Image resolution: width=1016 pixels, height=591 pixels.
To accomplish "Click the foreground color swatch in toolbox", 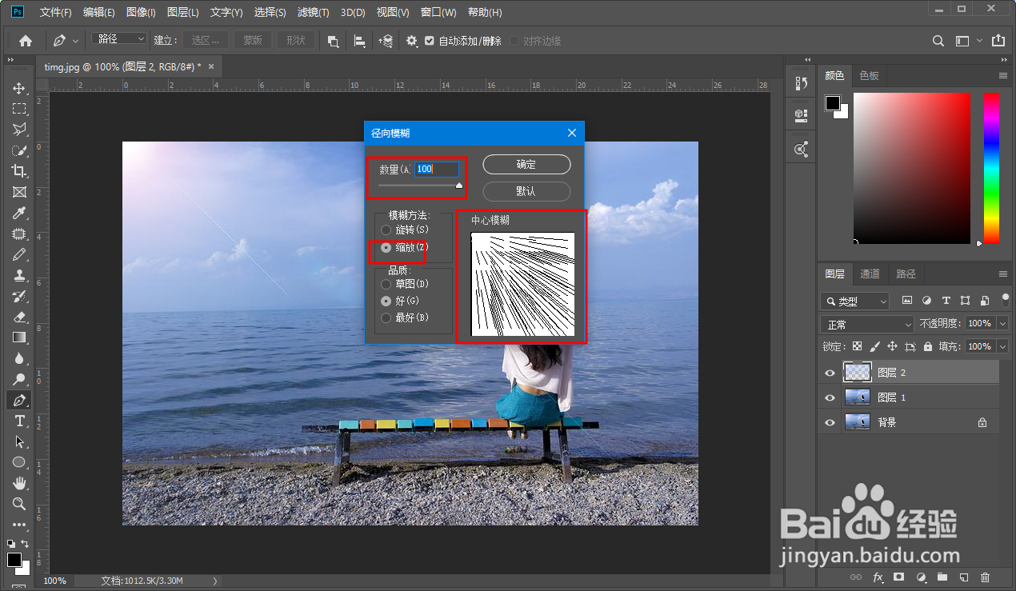I will click(x=14, y=560).
